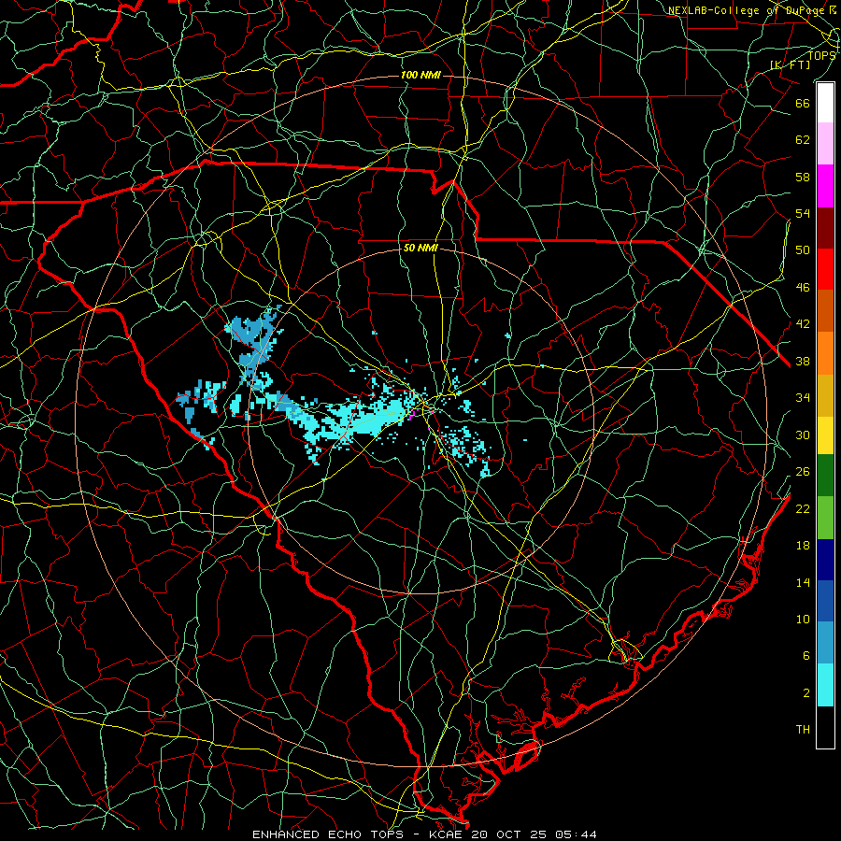Click the blue echo cluster northwest of 50 NMI ring

(253, 338)
